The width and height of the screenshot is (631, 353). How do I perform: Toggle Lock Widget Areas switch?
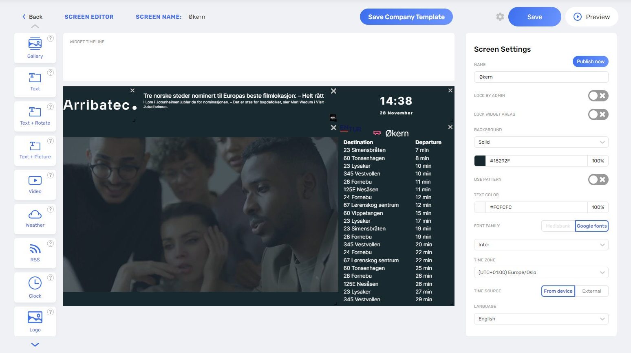598,114
